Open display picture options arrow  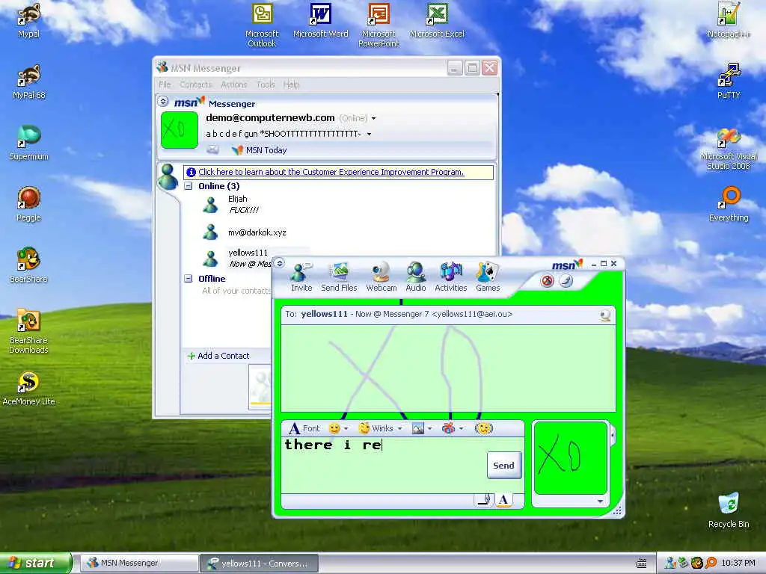click(x=601, y=502)
